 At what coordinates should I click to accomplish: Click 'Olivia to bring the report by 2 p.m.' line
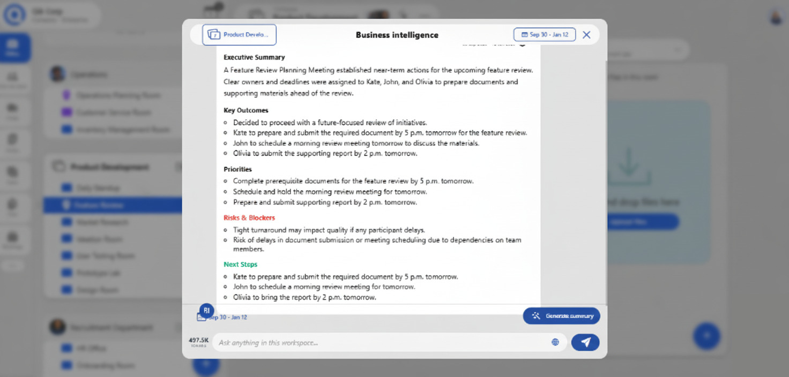coord(304,297)
